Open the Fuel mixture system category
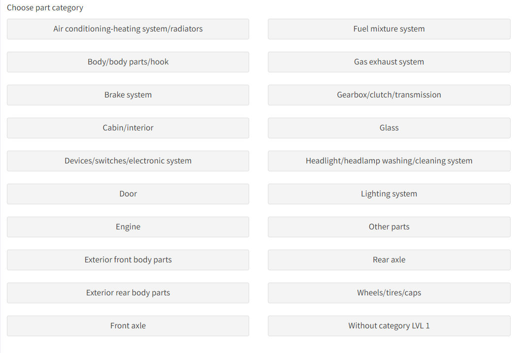Image resolution: width=518 pixels, height=353 pixels. 389,29
